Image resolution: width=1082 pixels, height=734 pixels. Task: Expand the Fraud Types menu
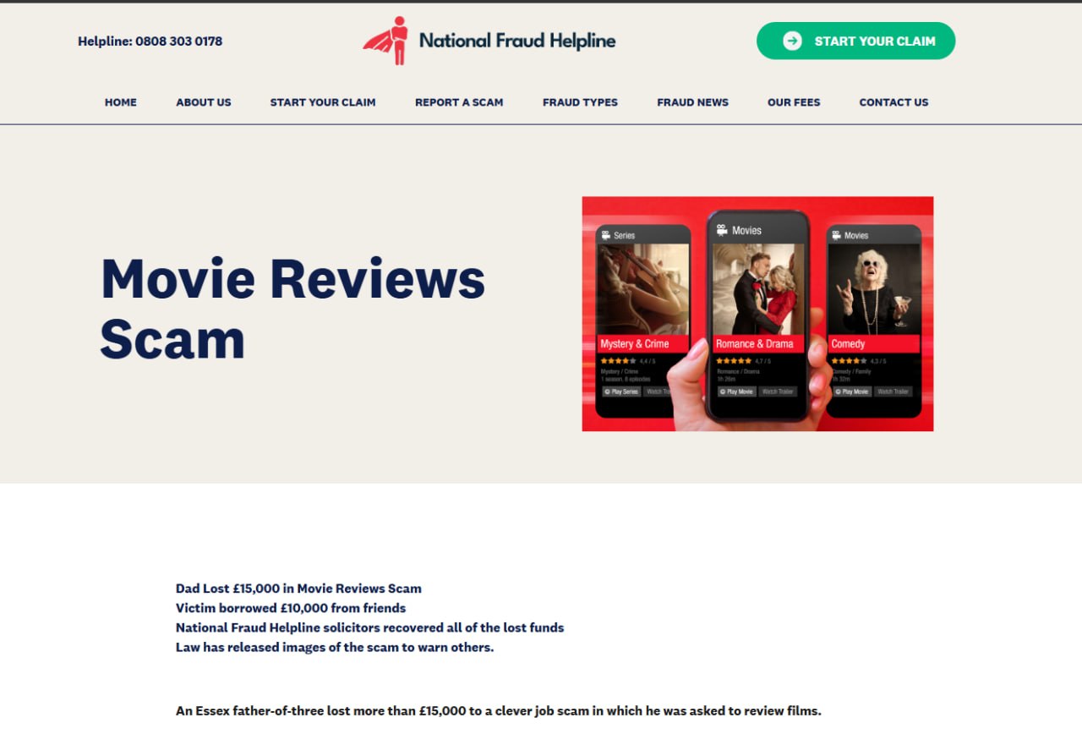(x=580, y=102)
